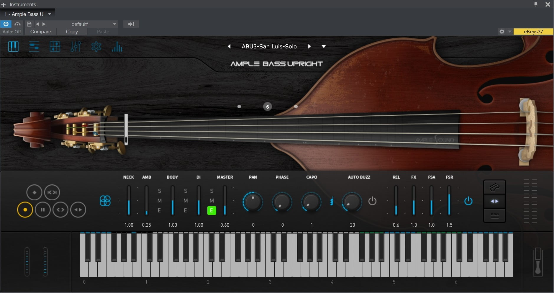Click the small blue bars icon beside CAPO
Screen dimensions: 554x293
point(332,201)
